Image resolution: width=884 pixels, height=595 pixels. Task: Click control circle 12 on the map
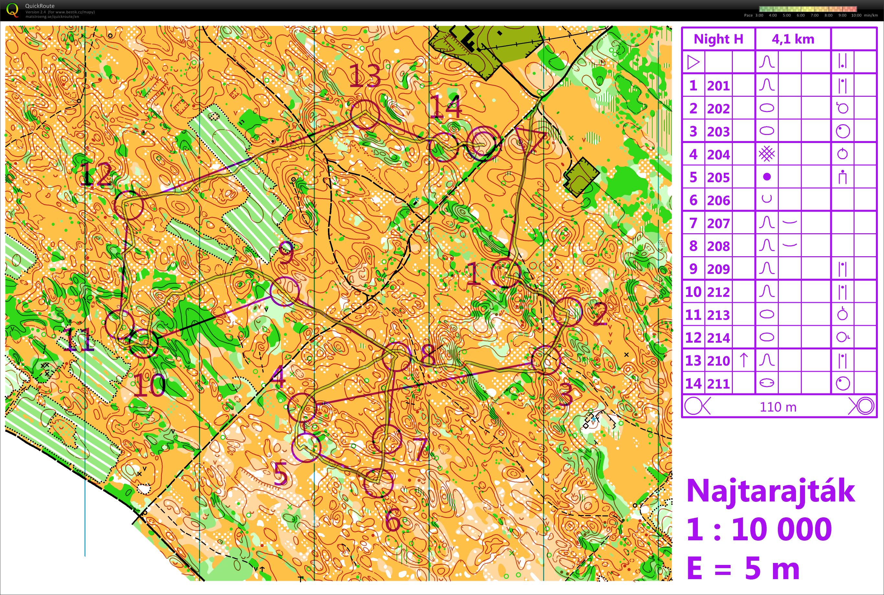[129, 205]
